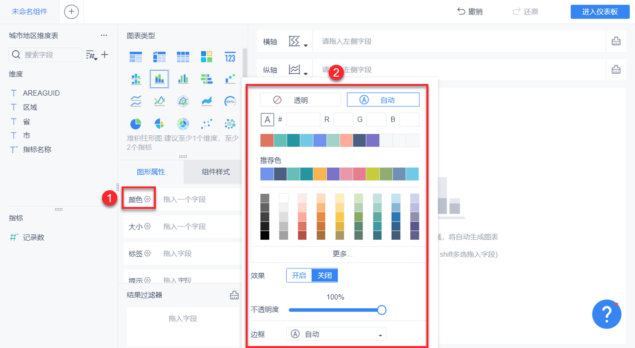
Task: Select the waterfall chart type
Action: click(230, 79)
